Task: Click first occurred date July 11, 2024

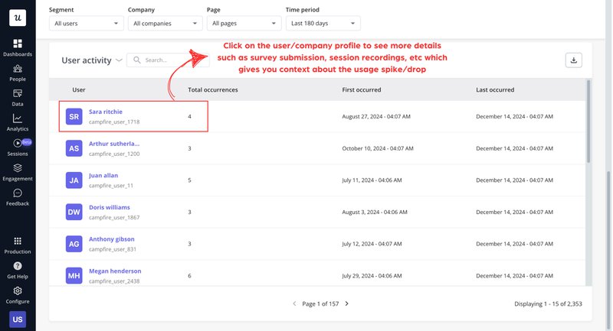Action: (x=372, y=180)
